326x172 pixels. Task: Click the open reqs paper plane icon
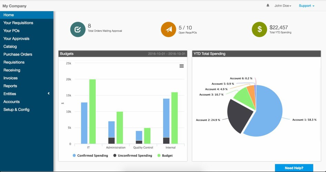point(168,30)
